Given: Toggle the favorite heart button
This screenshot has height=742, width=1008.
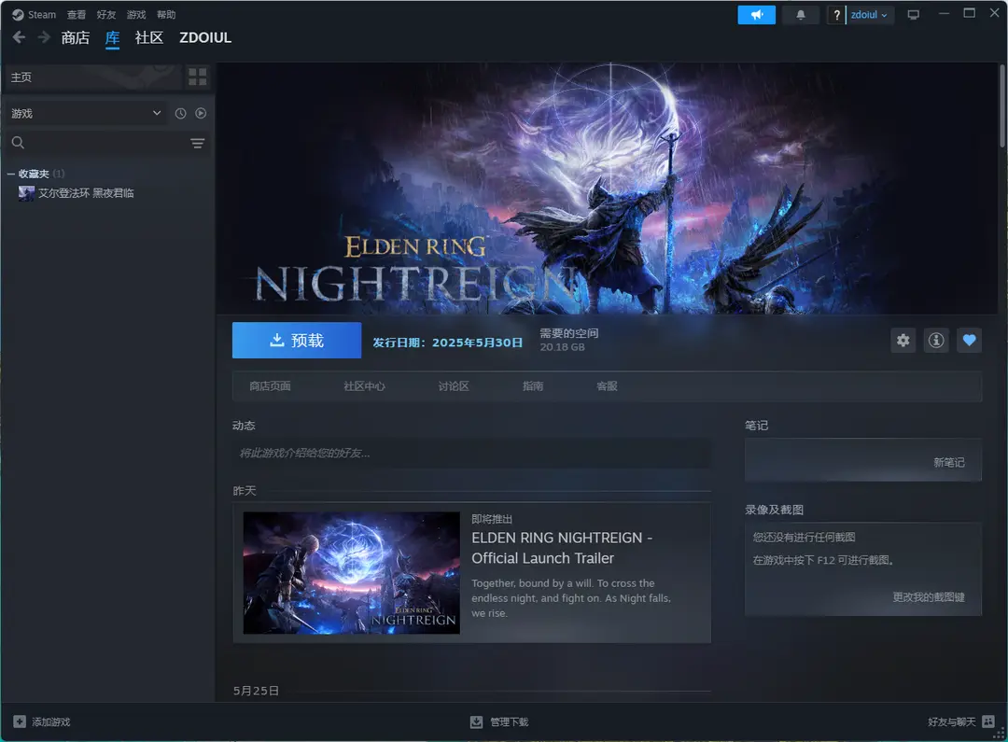Looking at the screenshot, I should (x=969, y=340).
